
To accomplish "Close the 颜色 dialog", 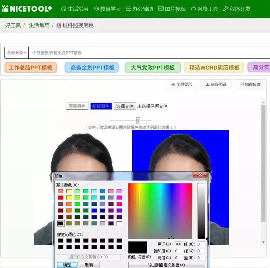I will 200,175.
